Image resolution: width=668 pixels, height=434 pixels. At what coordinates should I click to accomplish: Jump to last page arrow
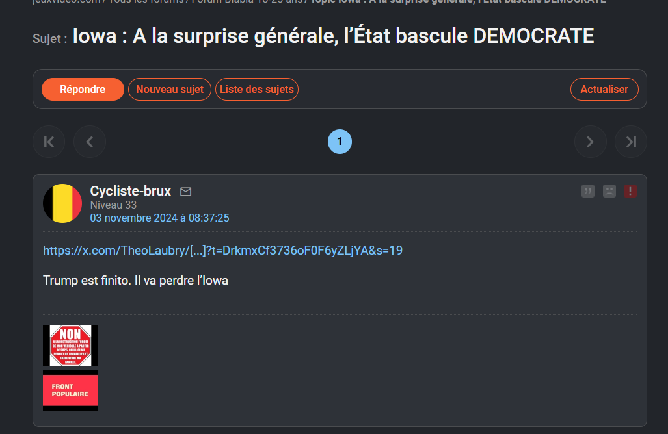pyautogui.click(x=631, y=142)
